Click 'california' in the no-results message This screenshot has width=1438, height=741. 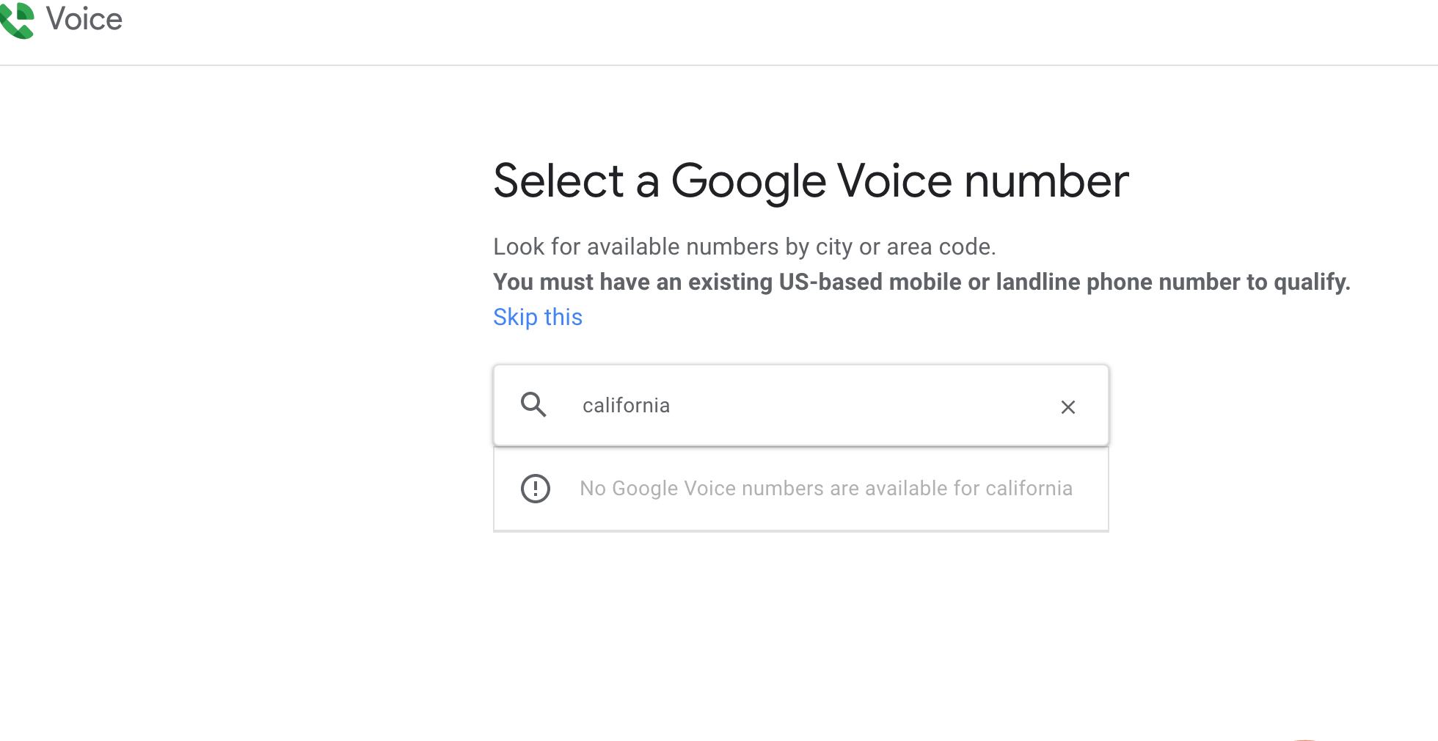1029,489
